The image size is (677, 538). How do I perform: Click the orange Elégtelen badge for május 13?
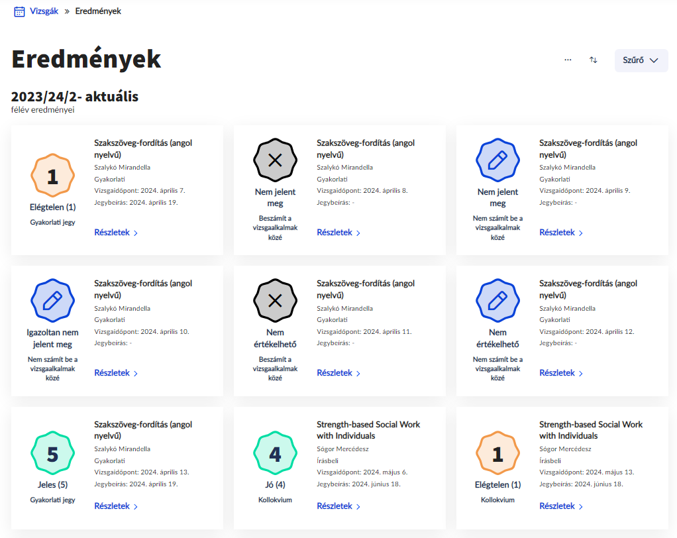coord(497,453)
